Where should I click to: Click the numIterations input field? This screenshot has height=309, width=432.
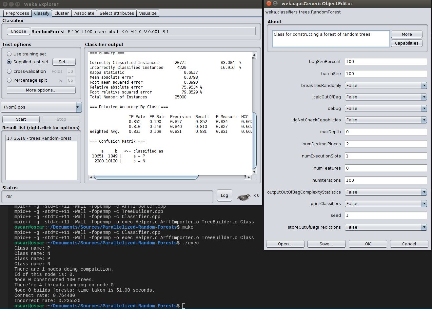tap(386, 180)
